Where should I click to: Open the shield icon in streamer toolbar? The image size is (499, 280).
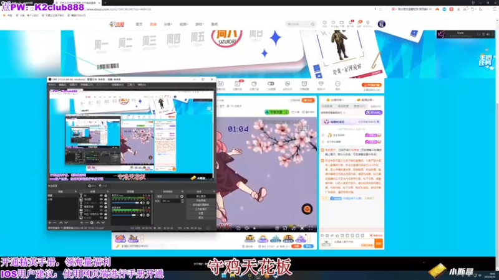click(x=288, y=84)
